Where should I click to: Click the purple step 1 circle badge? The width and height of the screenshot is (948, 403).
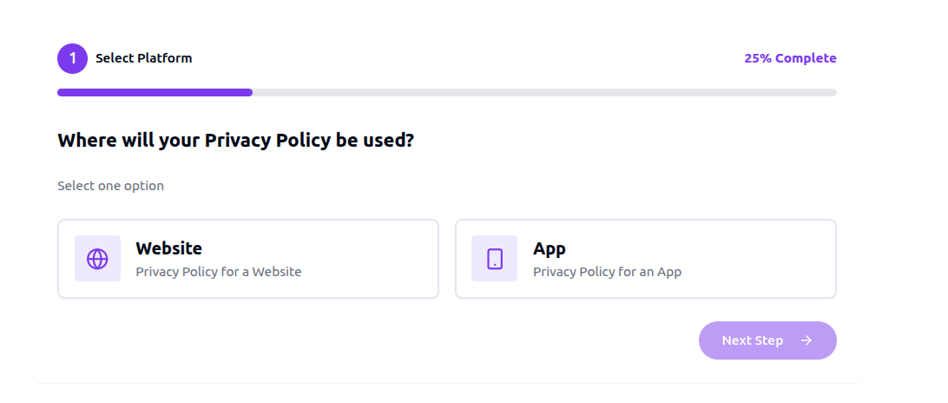73,59
